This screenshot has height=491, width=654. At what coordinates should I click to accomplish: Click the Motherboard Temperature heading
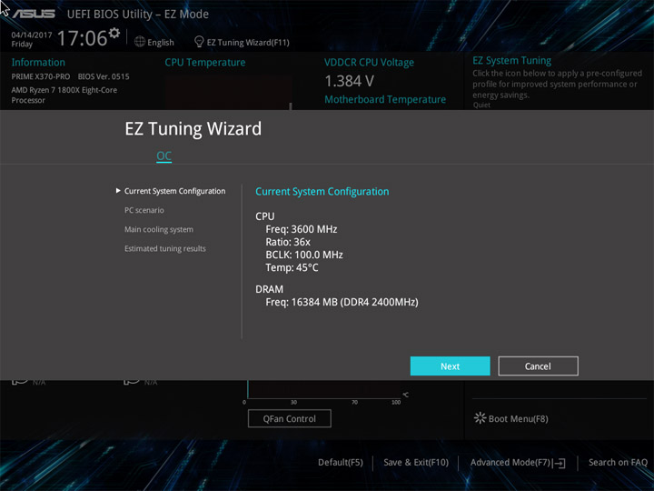tap(385, 99)
